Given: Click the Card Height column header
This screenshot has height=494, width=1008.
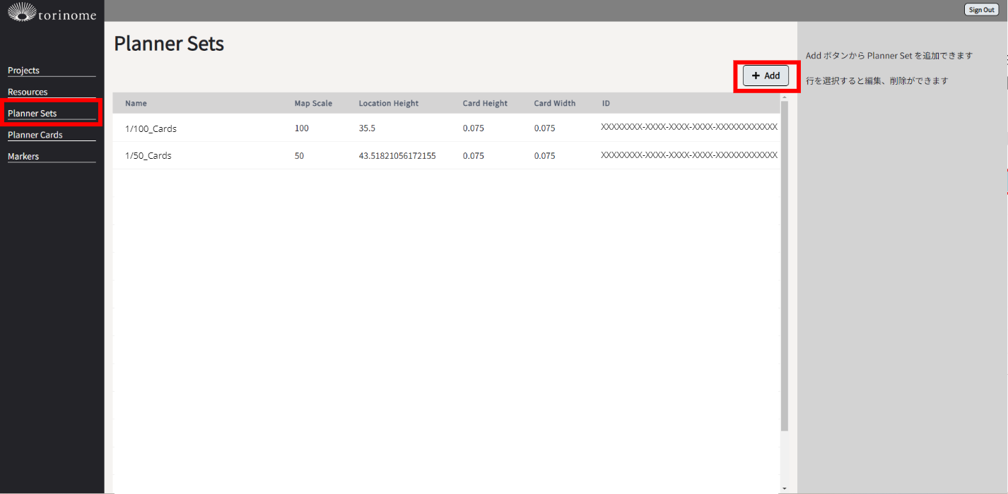Looking at the screenshot, I should 485,104.
